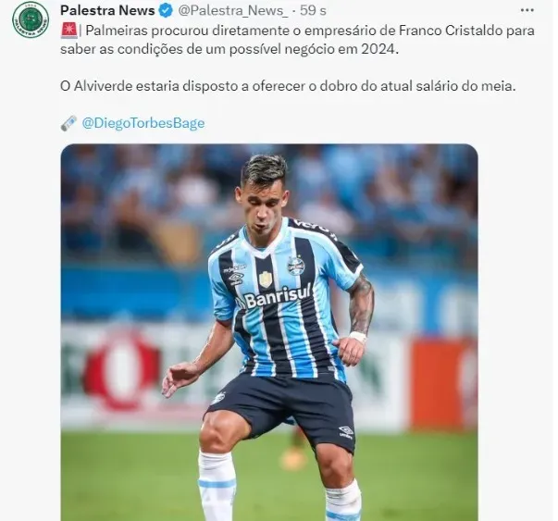Follow the @DiegoTorbesBage mention link

143,123
